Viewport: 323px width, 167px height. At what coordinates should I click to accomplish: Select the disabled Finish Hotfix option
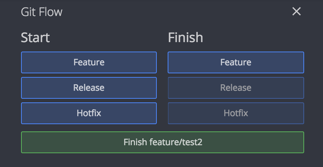pos(236,113)
